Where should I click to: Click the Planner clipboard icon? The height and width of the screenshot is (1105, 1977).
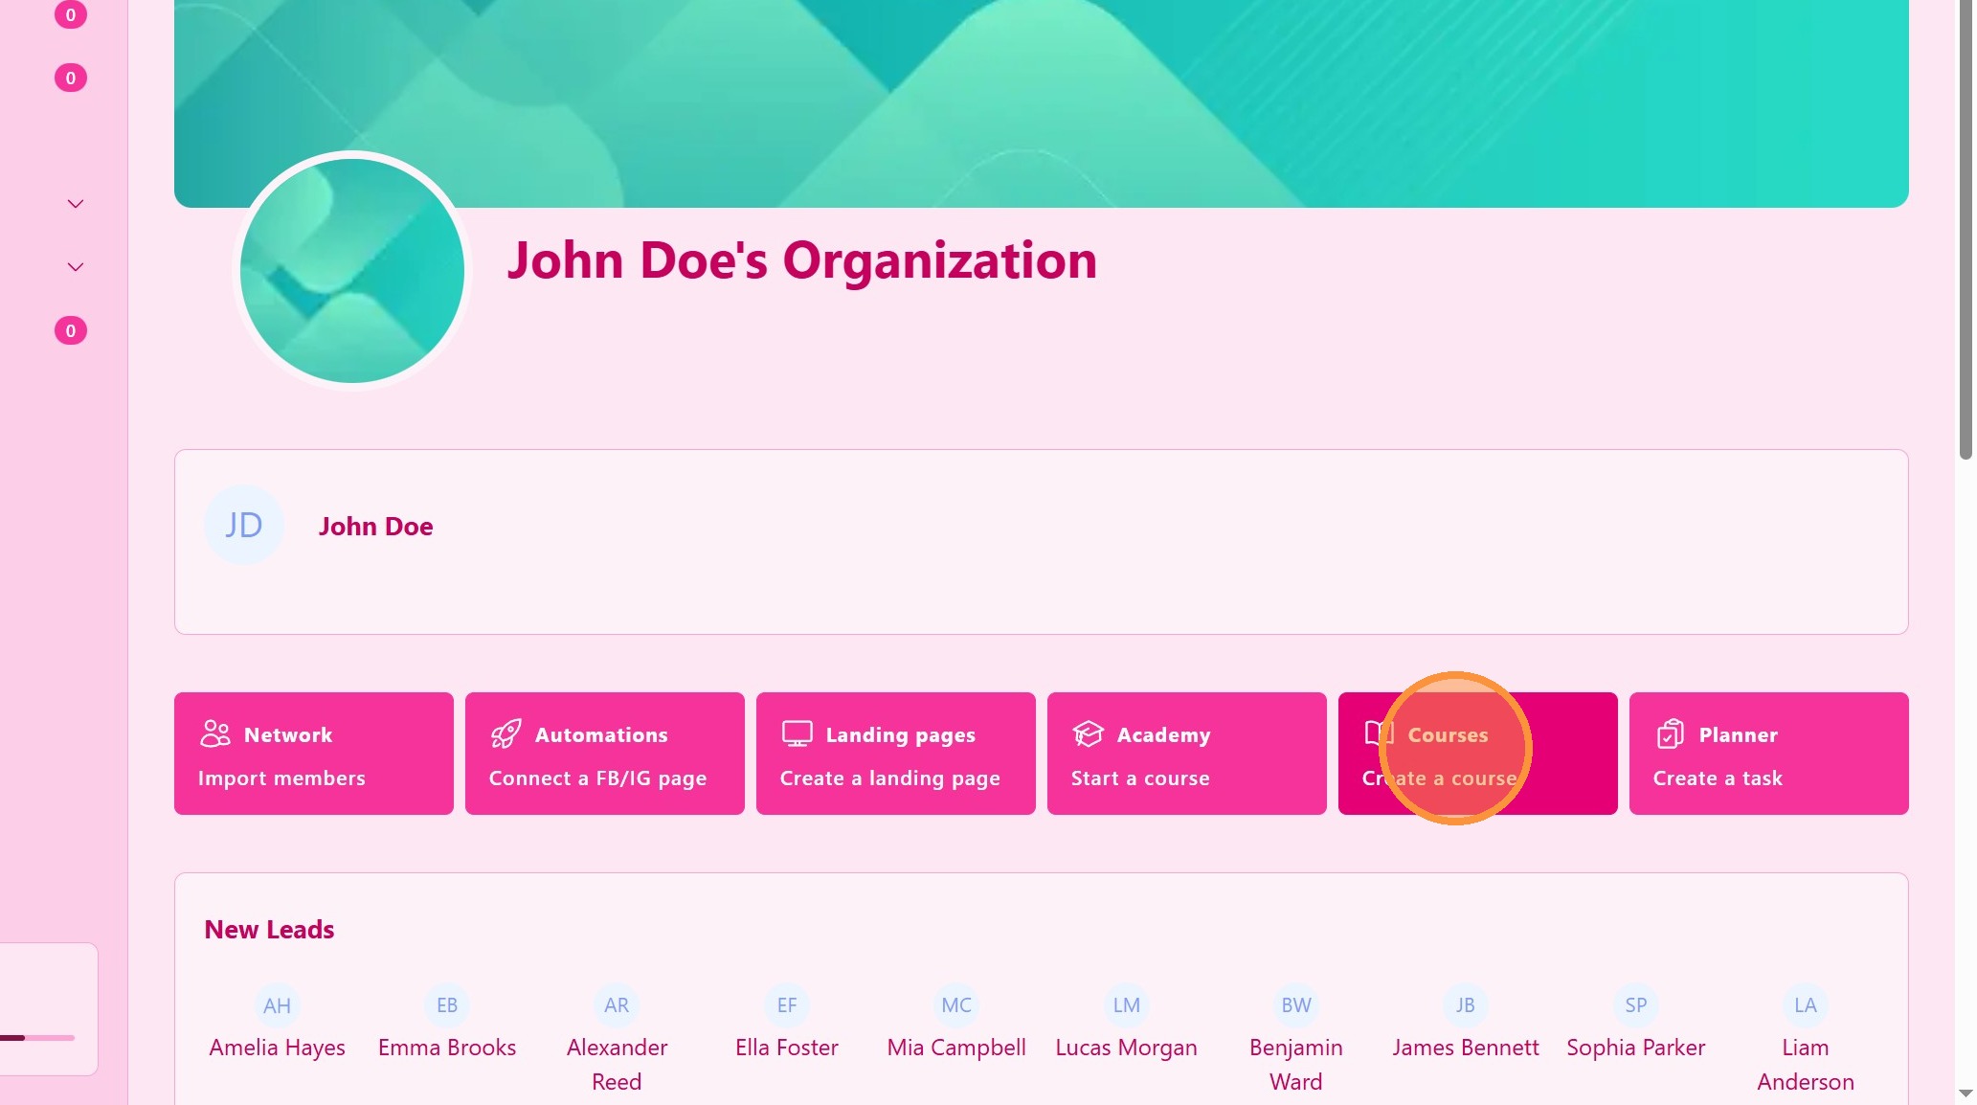(1670, 733)
